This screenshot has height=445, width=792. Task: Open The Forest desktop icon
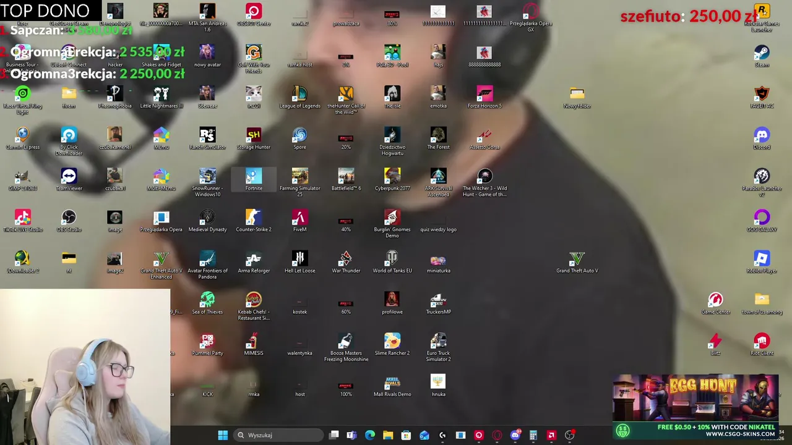438,138
